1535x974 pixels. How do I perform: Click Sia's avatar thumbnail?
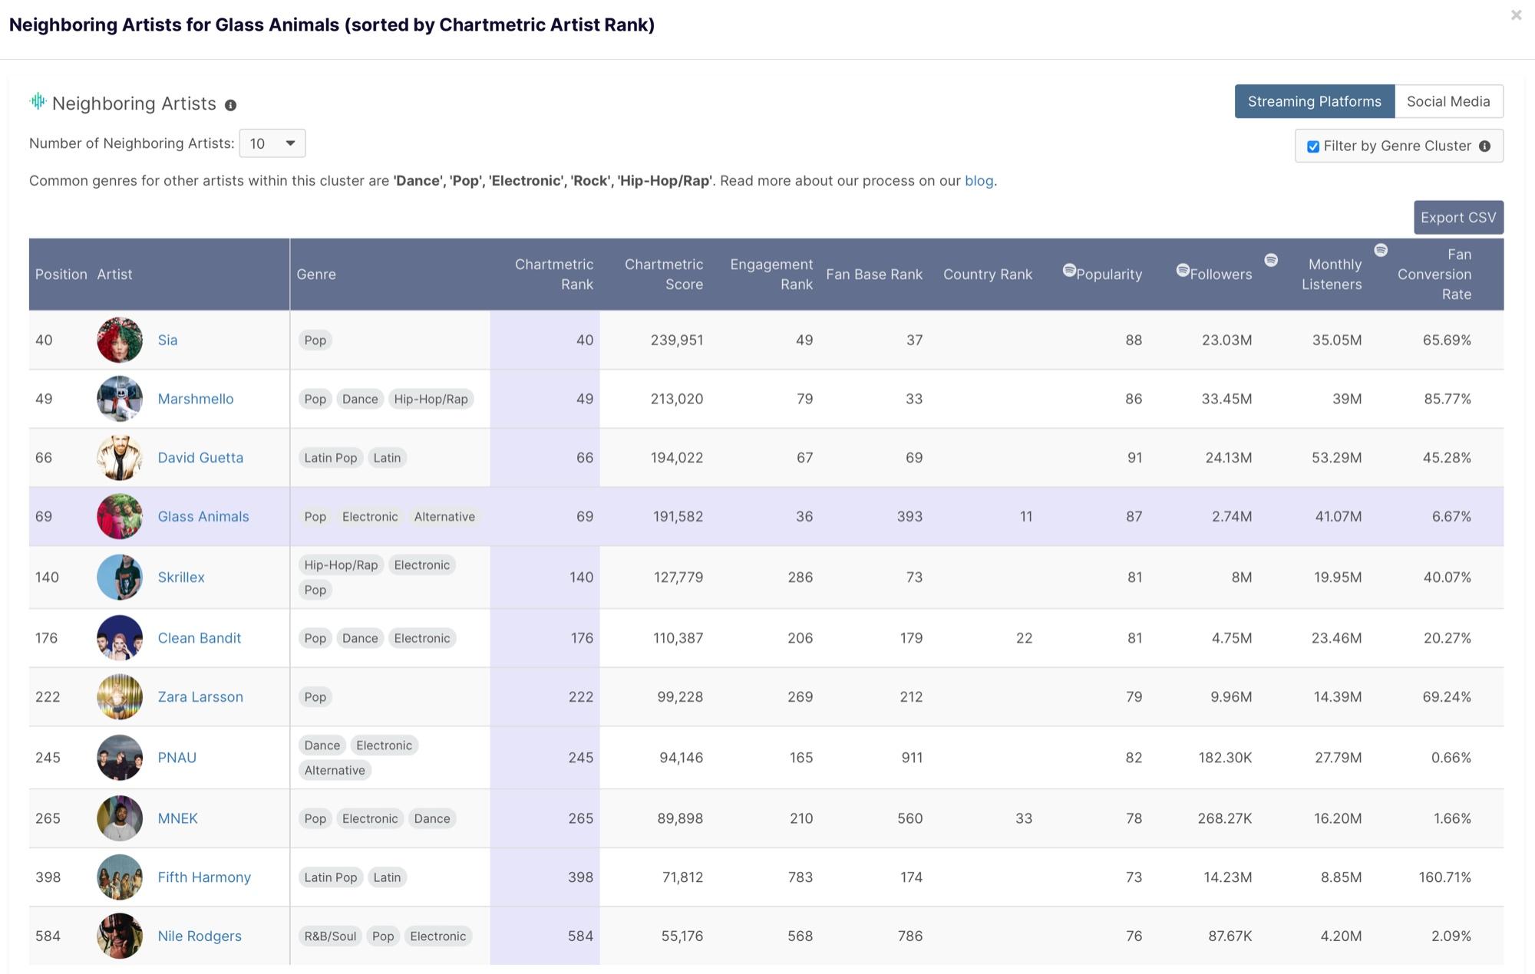(120, 340)
